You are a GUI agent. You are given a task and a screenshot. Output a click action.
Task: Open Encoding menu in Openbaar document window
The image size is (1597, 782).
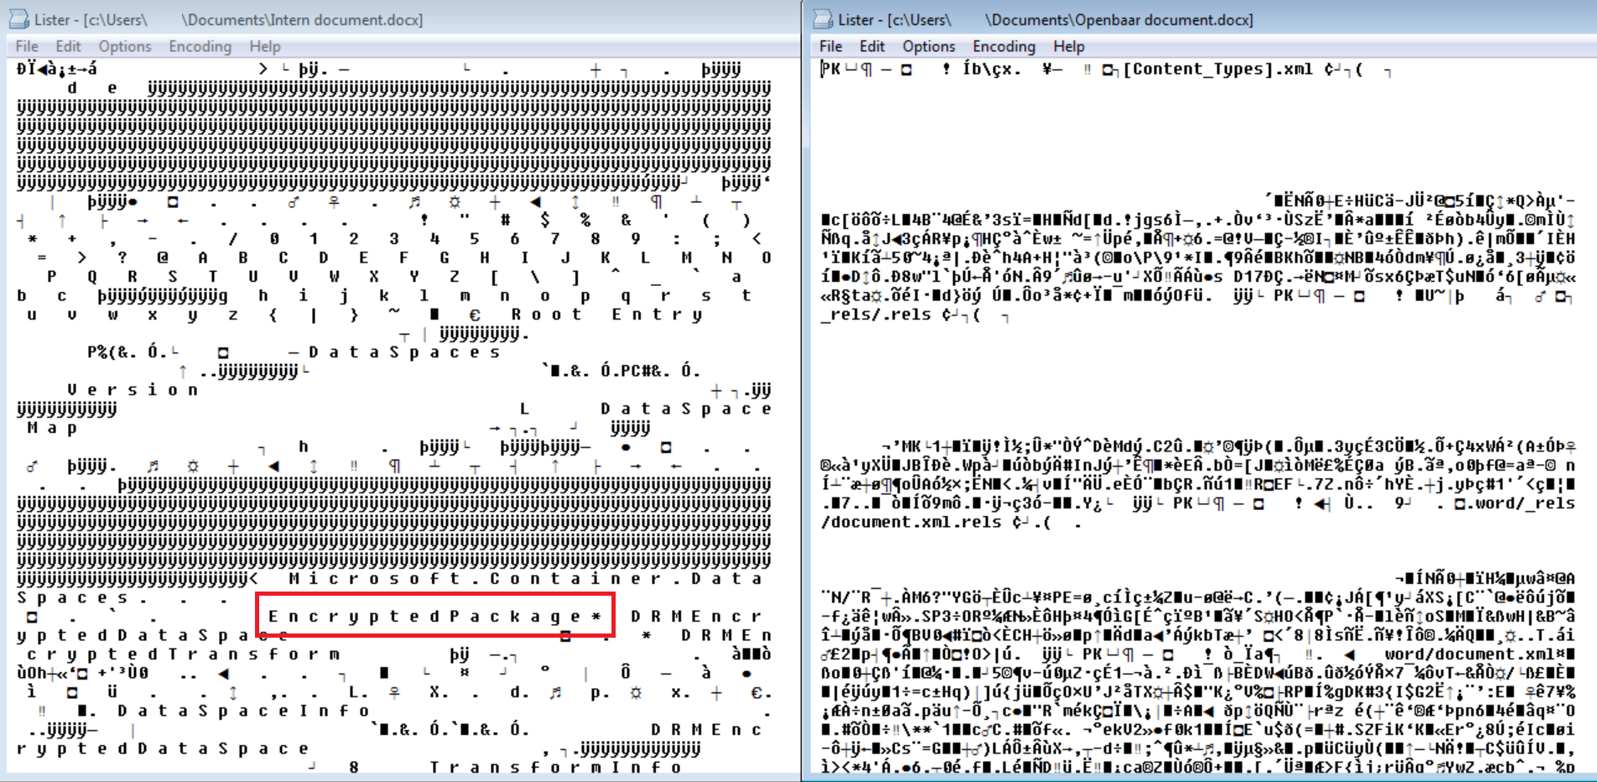click(1003, 46)
